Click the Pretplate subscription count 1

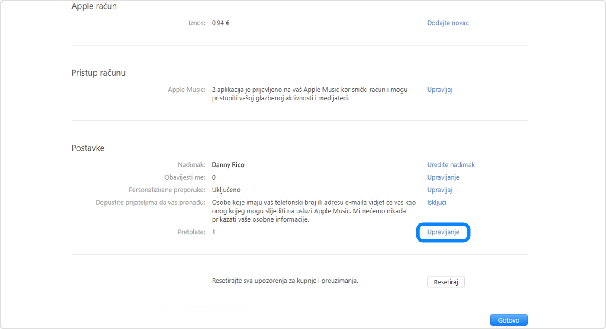tap(213, 232)
